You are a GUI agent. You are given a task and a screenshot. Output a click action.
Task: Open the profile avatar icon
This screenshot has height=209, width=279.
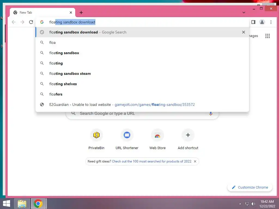tap(262, 22)
